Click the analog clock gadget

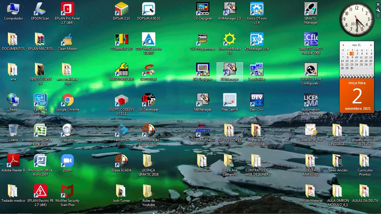[357, 20]
